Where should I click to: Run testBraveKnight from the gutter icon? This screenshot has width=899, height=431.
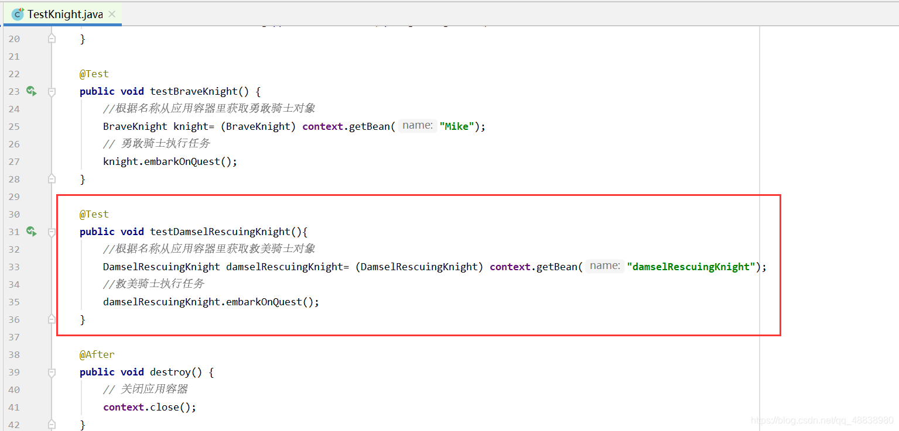coord(32,91)
